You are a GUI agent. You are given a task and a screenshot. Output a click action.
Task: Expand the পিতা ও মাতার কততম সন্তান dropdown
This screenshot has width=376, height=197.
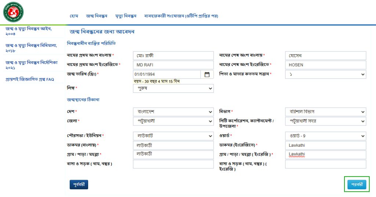coord(325,74)
